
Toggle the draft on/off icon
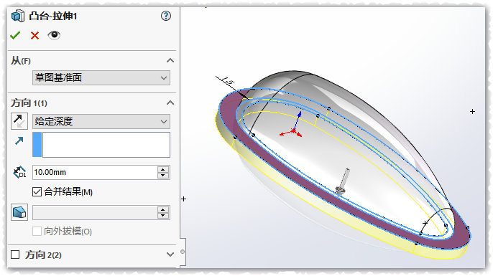(19, 212)
